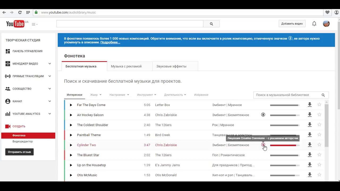Click the magnifier search button in header
The width and height of the screenshot is (340, 191).
click(x=211, y=24)
